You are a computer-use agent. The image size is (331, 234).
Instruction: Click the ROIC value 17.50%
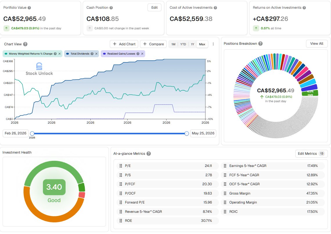coord(312,212)
